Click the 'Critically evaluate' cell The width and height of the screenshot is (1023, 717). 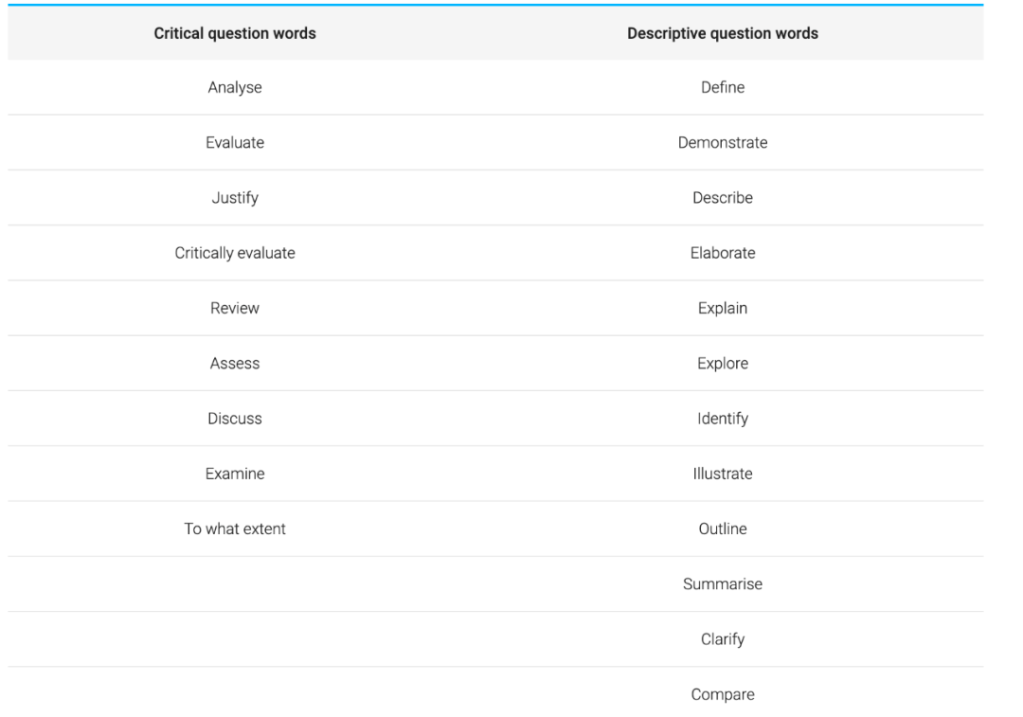(235, 253)
